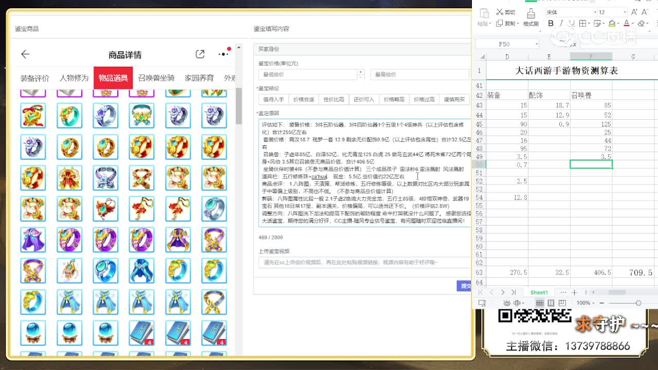Click the share/export icon beside 商品详情
Image resolution: width=658 pixels, height=370 pixels.
pyautogui.click(x=199, y=53)
